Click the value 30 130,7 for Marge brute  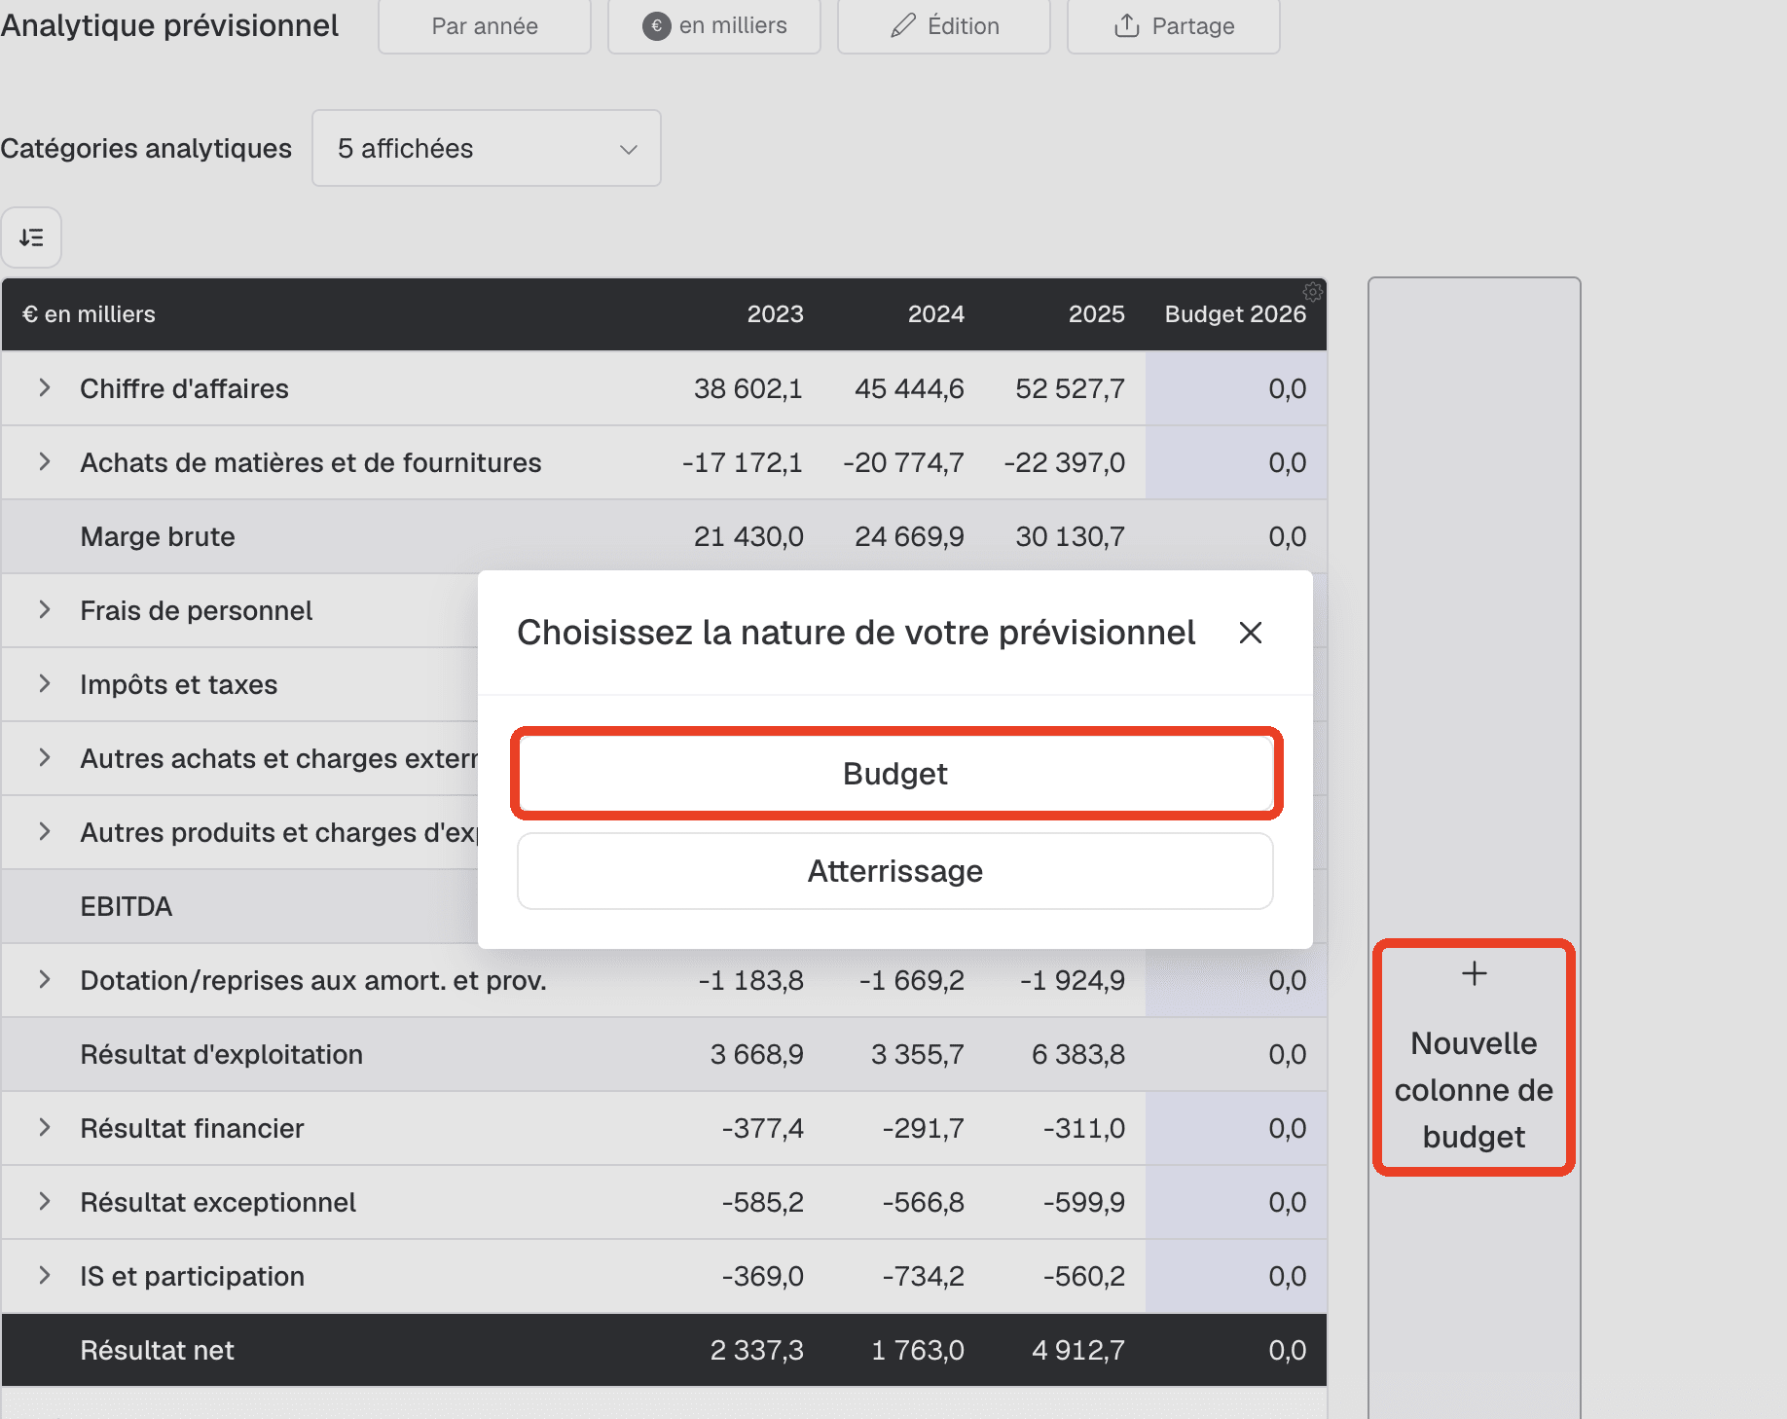(x=1070, y=536)
